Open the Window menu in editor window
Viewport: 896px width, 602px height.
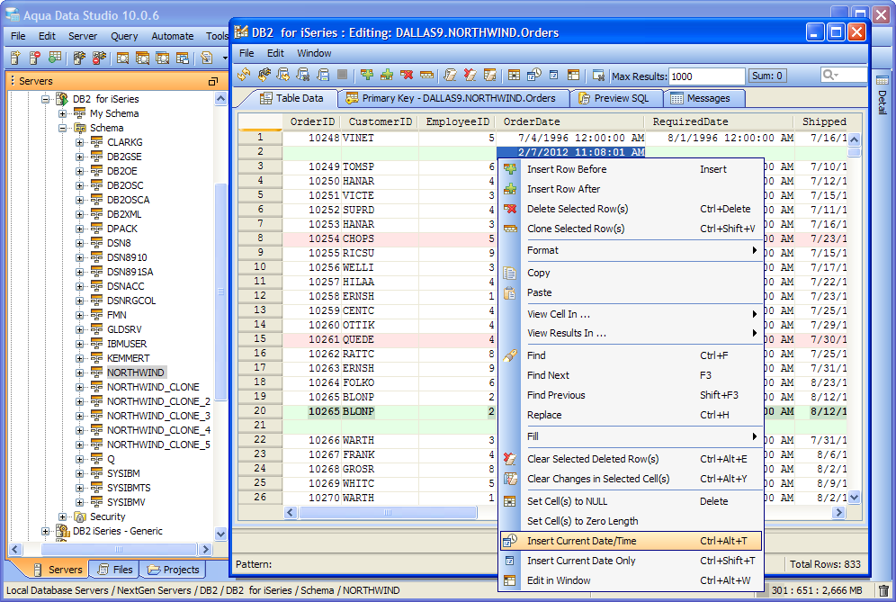point(314,53)
